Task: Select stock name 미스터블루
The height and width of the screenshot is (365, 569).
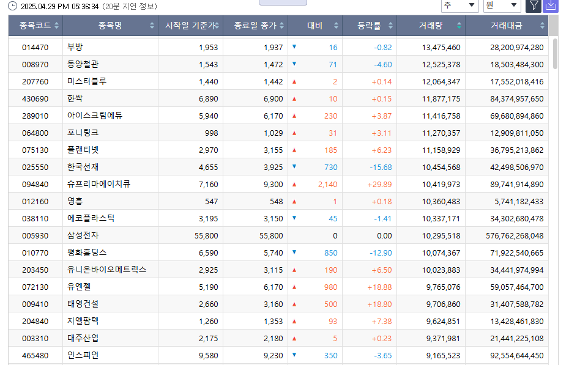Action: (x=87, y=81)
